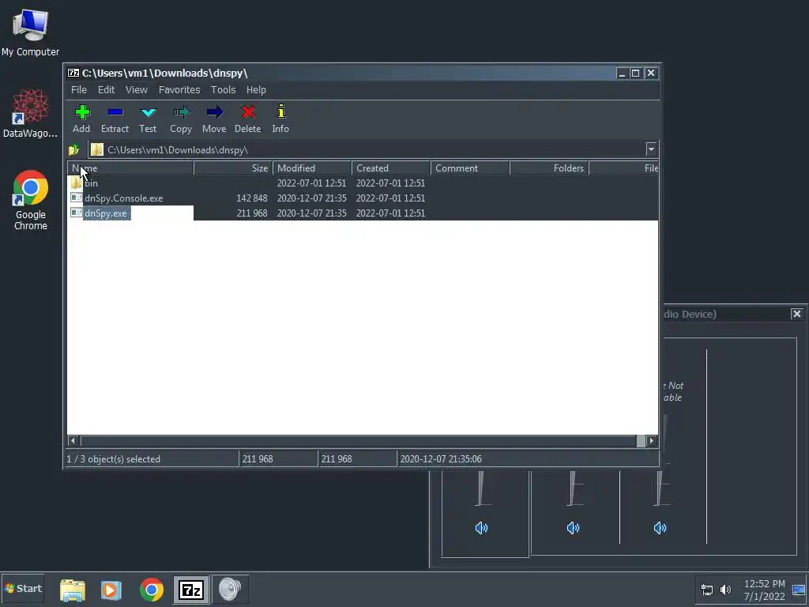The image size is (809, 607).
Task: Open the Edit menu
Action: tap(107, 90)
